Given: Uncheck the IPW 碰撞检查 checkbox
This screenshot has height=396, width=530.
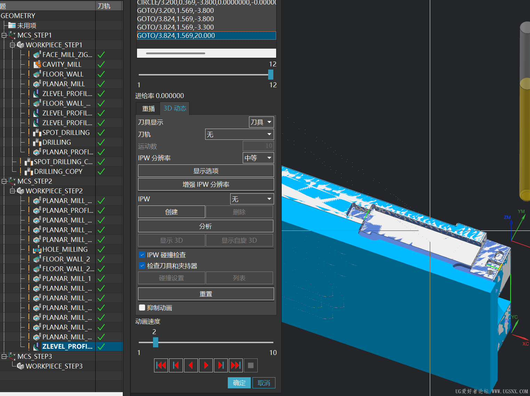Looking at the screenshot, I should 142,255.
